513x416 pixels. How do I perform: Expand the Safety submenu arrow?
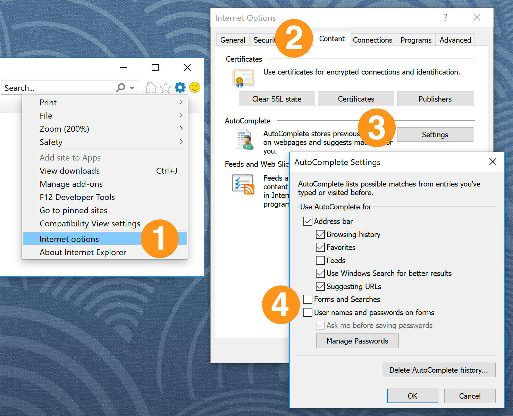pos(181,141)
